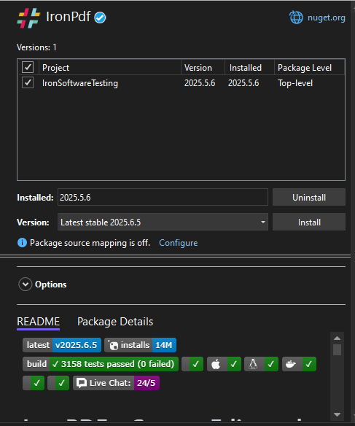Click the README scrollbar down arrow
Image resolution: width=355 pixels, height=426 pixels.
pyautogui.click(x=337, y=414)
